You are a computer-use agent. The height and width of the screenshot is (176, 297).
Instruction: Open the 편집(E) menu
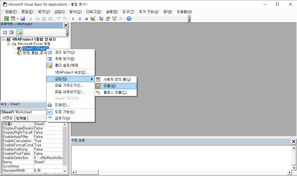(x=27, y=12)
